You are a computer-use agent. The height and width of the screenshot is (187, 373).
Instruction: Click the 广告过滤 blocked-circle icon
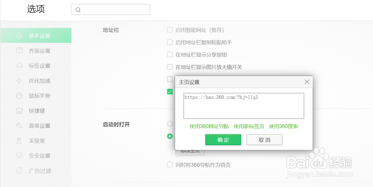[x=19, y=171]
